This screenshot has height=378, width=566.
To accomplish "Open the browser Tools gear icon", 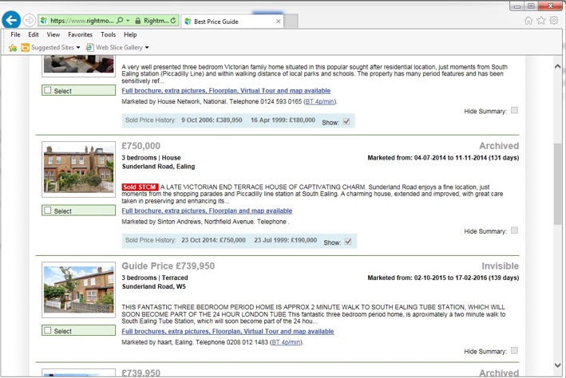I will click(554, 20).
